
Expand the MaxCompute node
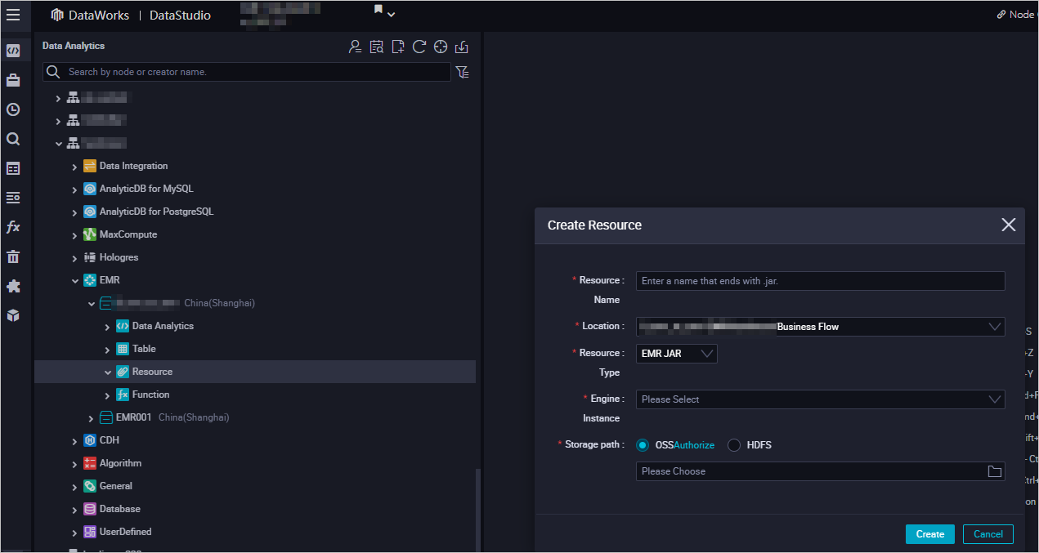[x=74, y=235]
